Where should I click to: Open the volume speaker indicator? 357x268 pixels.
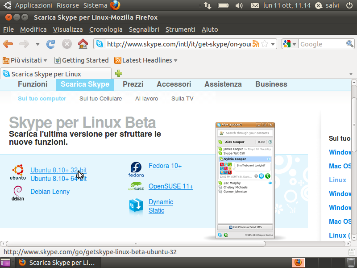239,5
